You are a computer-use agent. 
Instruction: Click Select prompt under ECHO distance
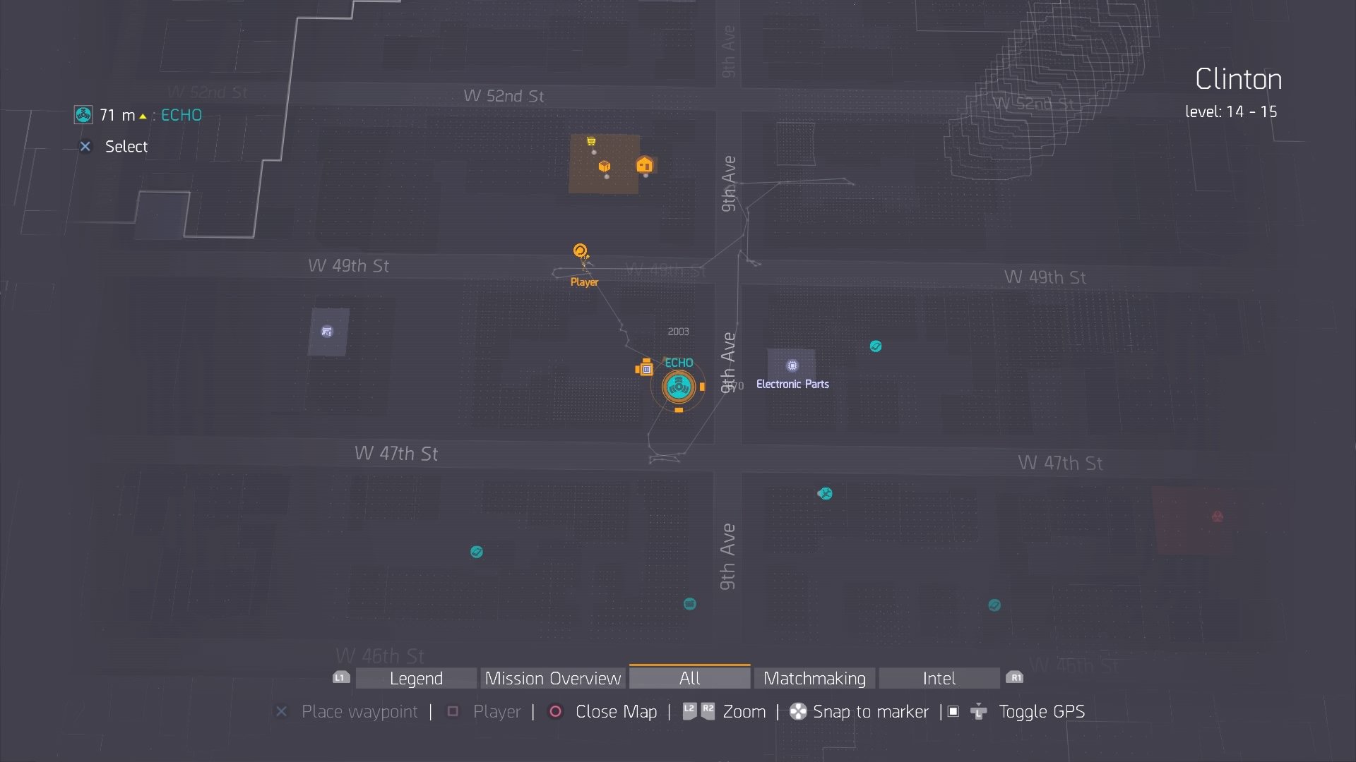point(126,147)
